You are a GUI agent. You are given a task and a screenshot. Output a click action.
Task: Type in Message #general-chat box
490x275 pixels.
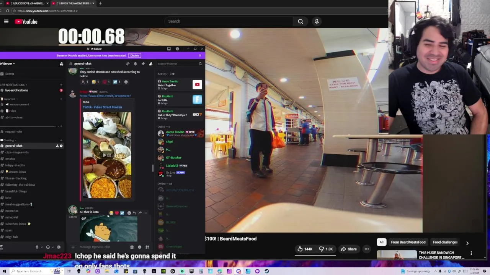[103, 247]
